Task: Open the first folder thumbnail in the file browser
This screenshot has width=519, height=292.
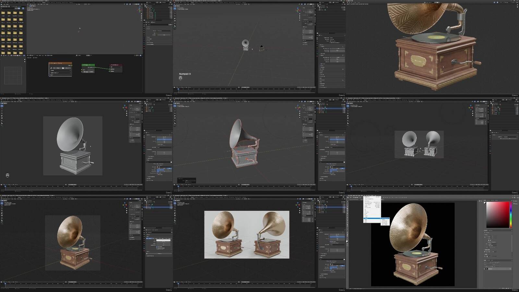Action: pyautogui.click(x=3, y=13)
